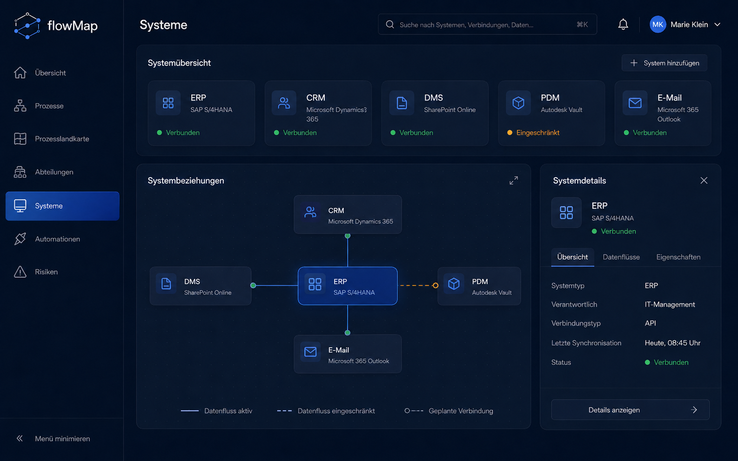Click the PDM cube icon in Systemübersicht

(x=518, y=103)
